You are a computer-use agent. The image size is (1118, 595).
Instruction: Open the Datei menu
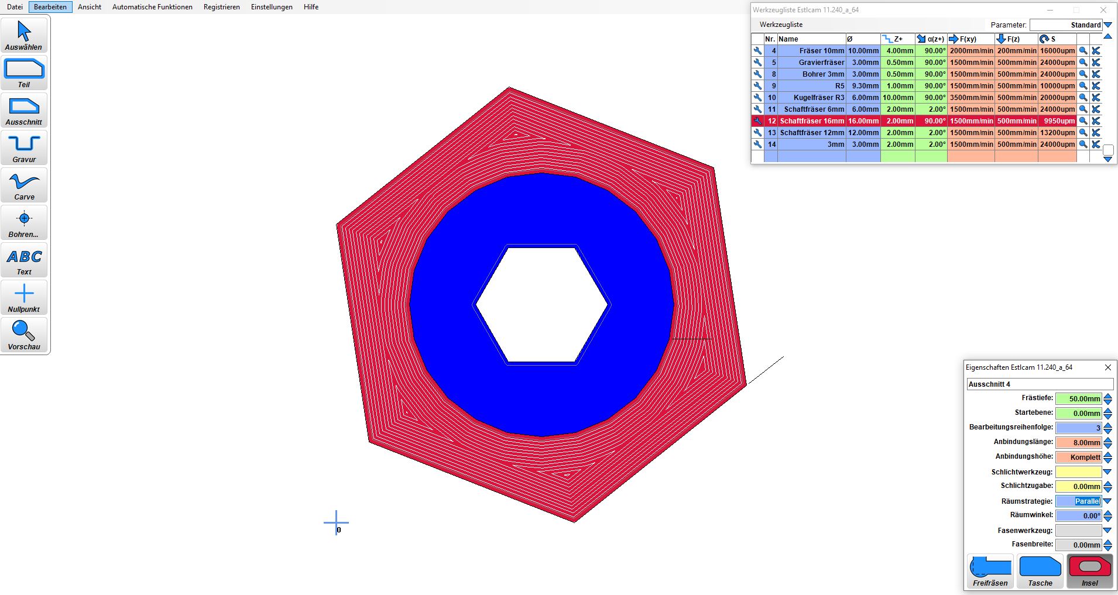click(x=15, y=7)
